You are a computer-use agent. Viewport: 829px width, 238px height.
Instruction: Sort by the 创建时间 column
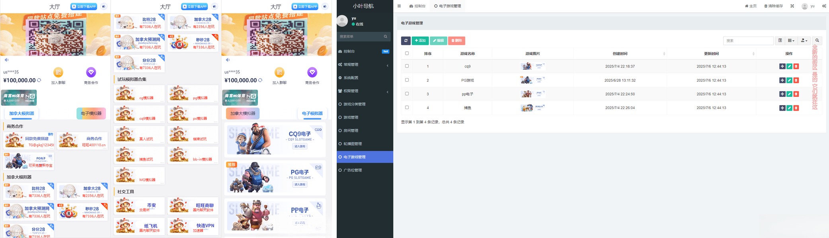point(620,54)
